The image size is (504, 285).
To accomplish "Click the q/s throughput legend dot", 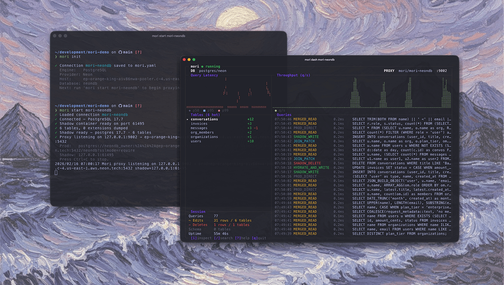I will click(x=276, y=110).
